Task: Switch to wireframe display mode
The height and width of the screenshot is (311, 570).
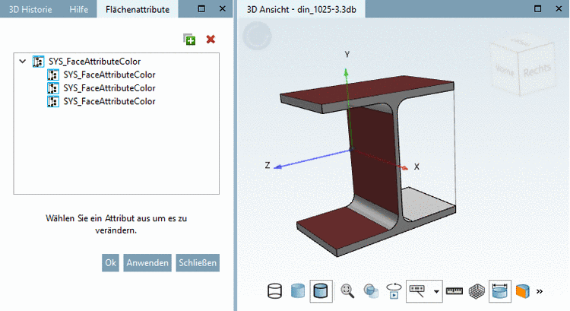Action: [275, 291]
